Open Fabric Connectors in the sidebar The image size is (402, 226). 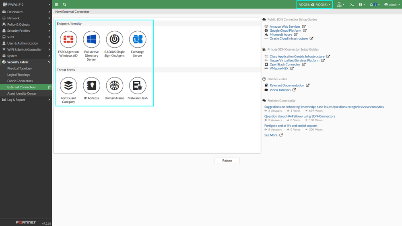[x=20, y=81]
